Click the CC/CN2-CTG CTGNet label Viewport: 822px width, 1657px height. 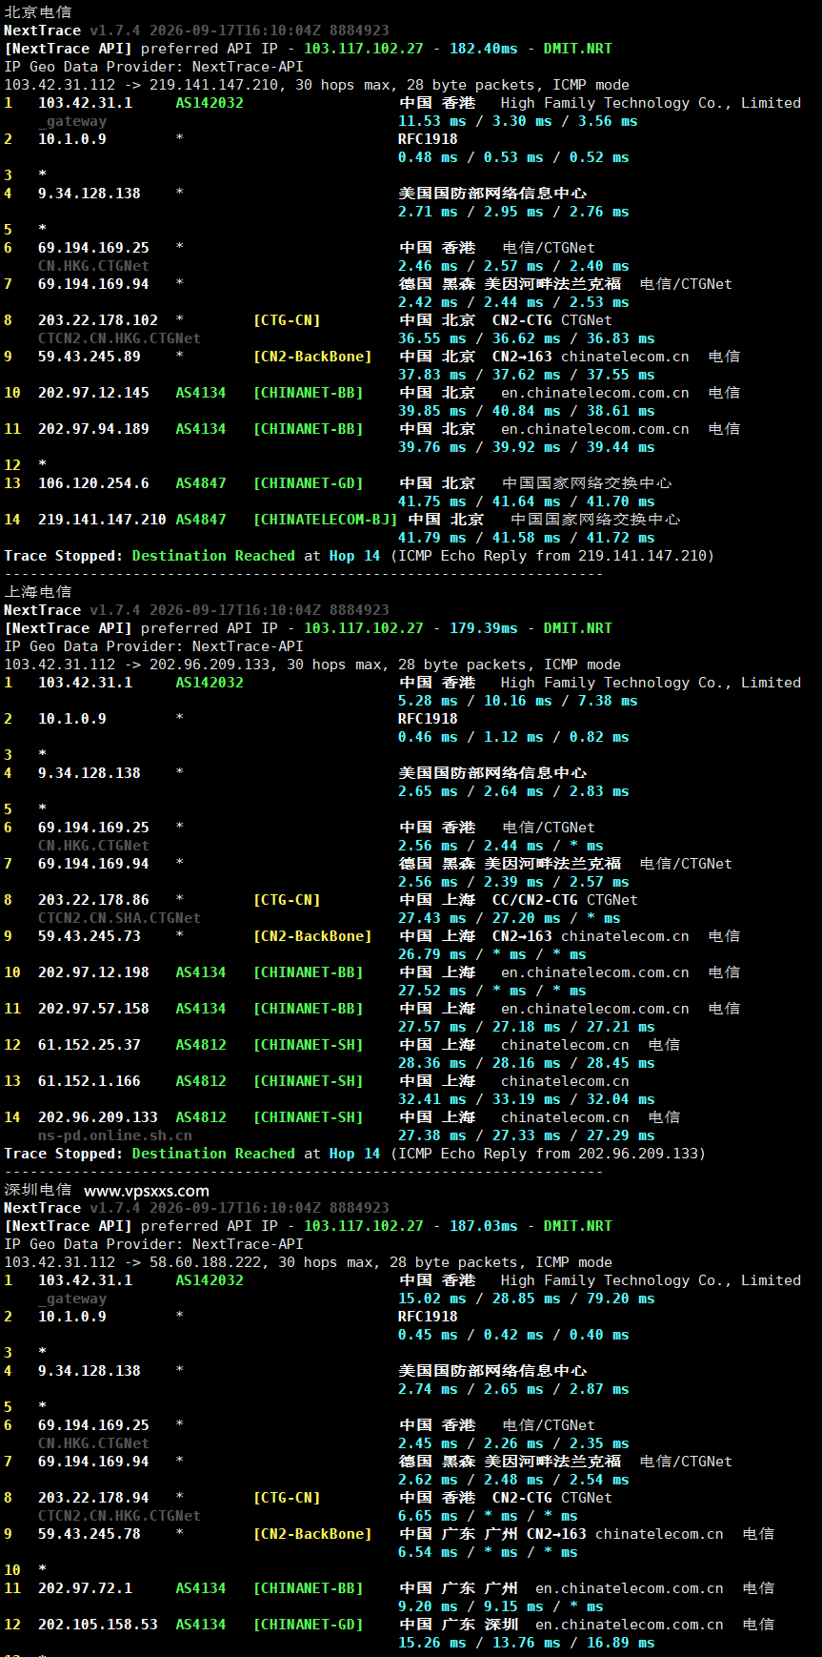(565, 900)
